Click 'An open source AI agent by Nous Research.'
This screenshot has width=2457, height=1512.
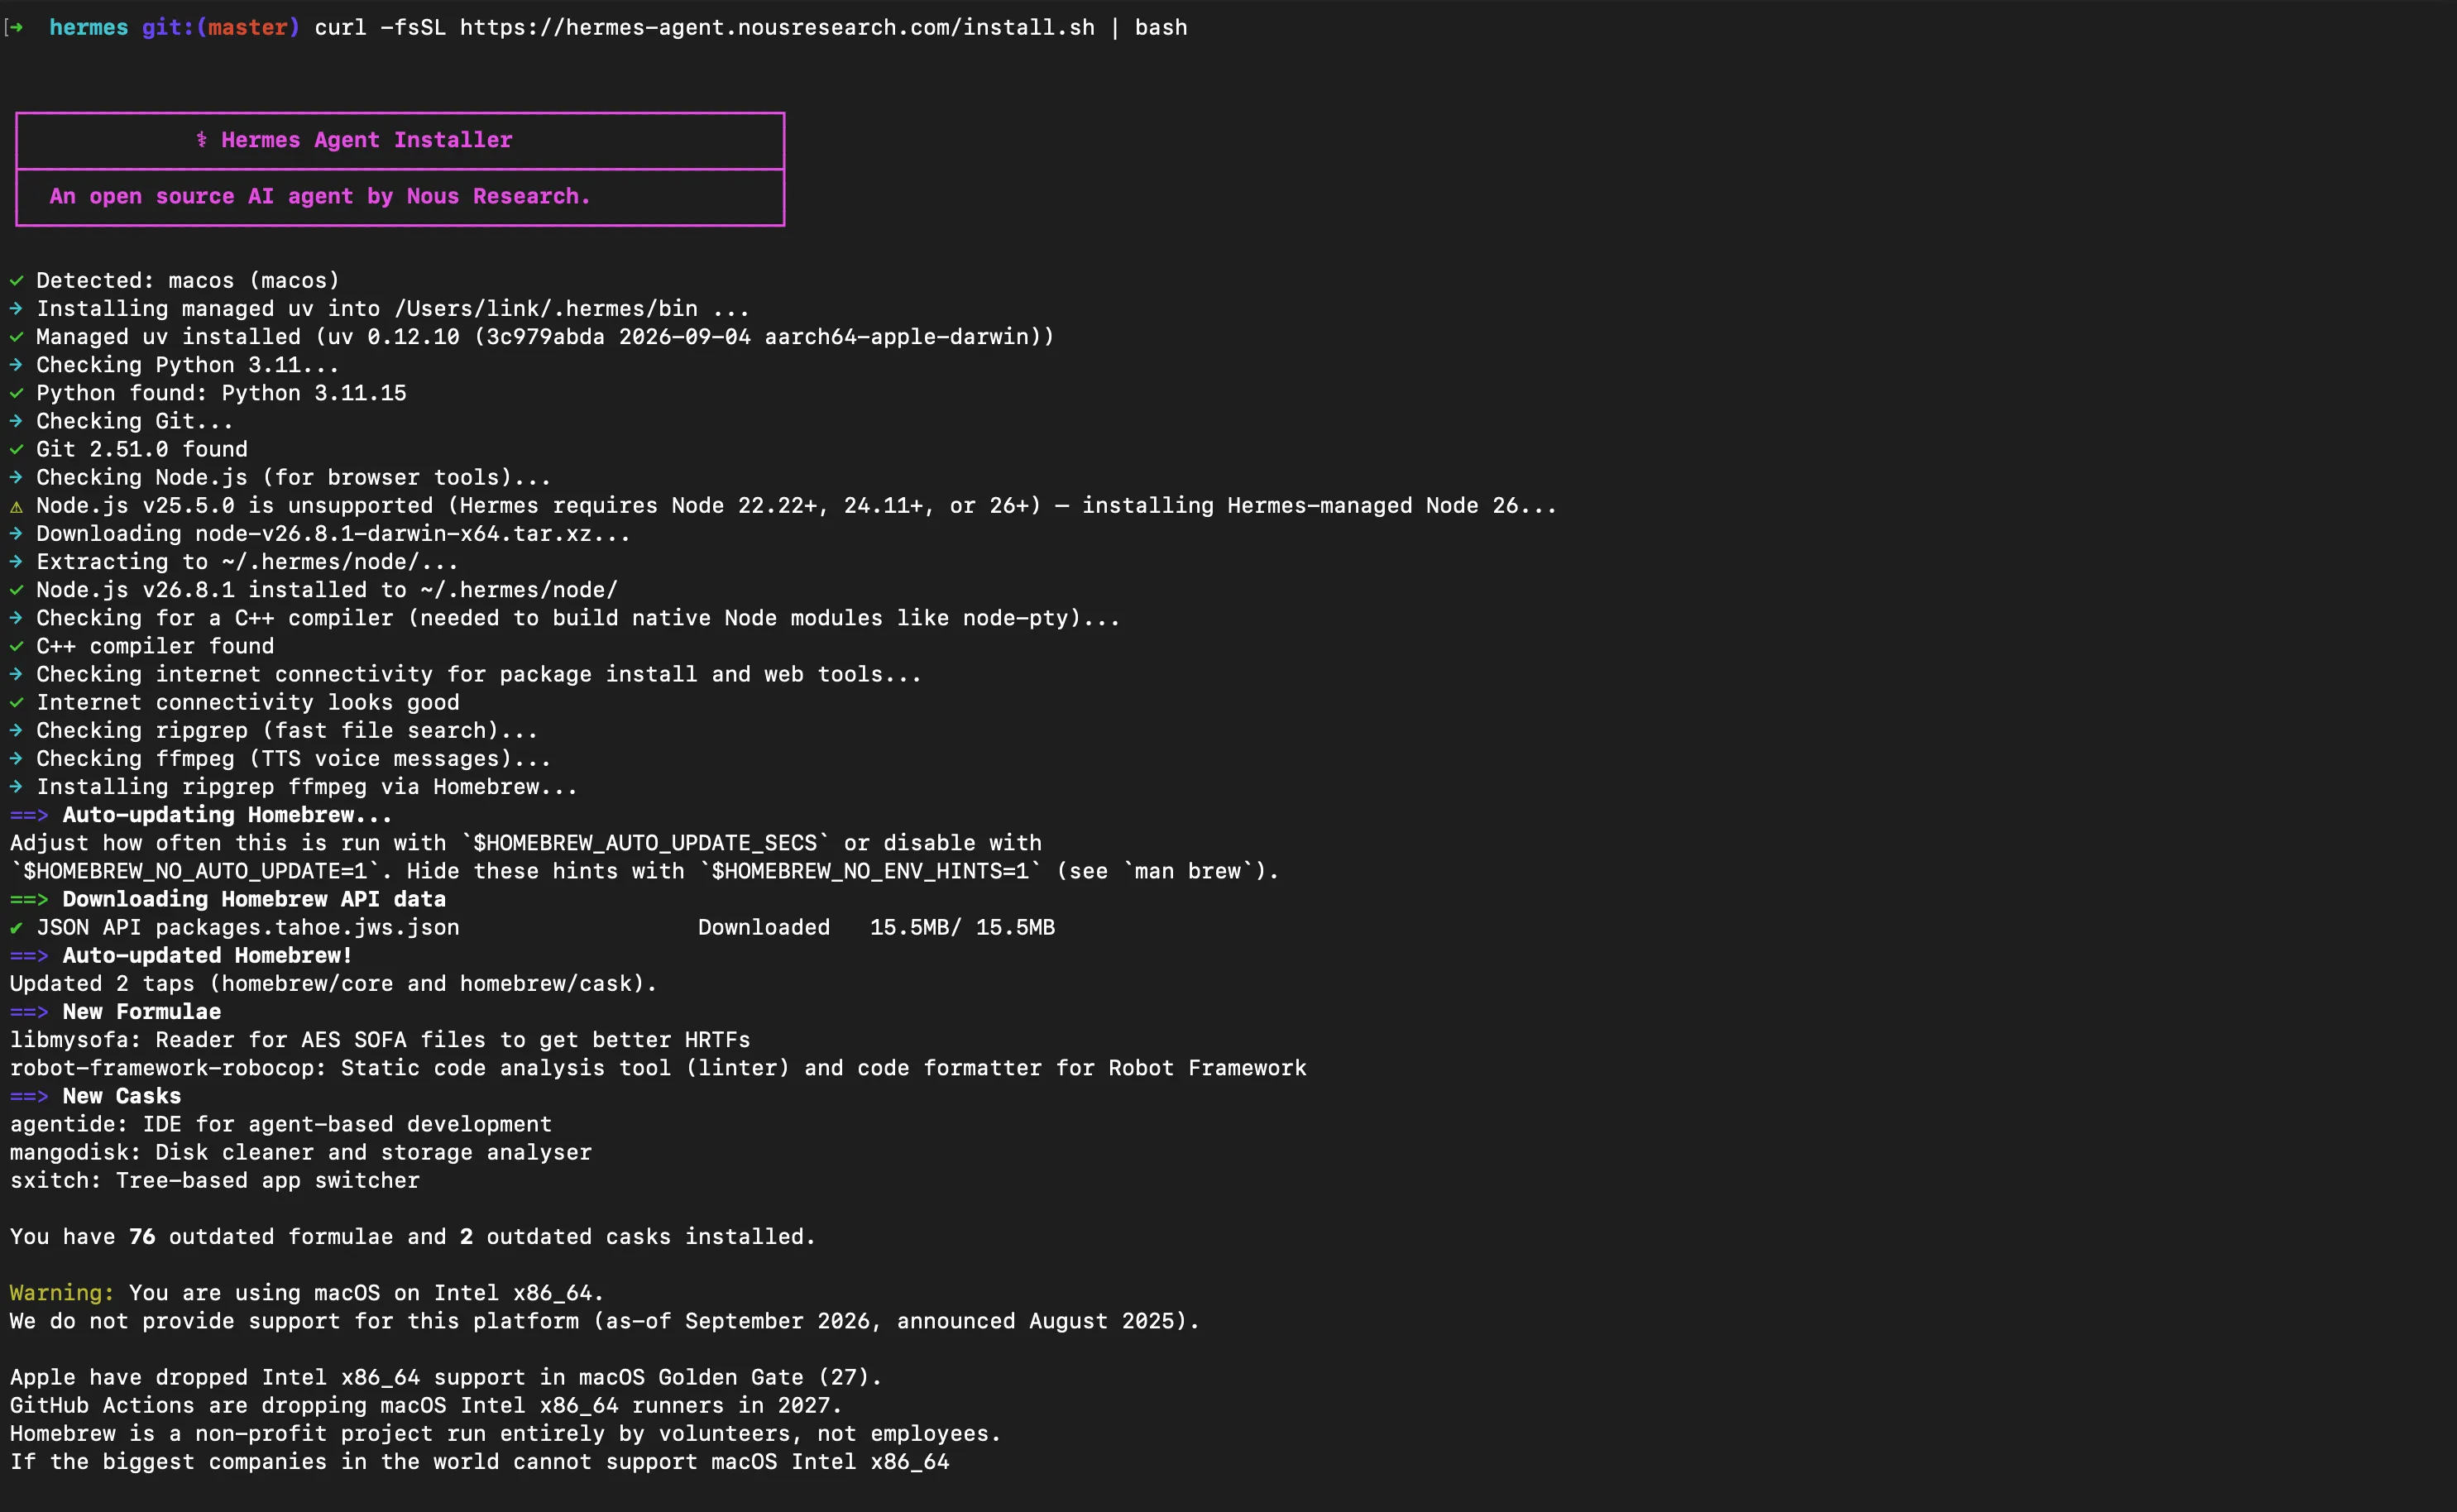point(320,196)
